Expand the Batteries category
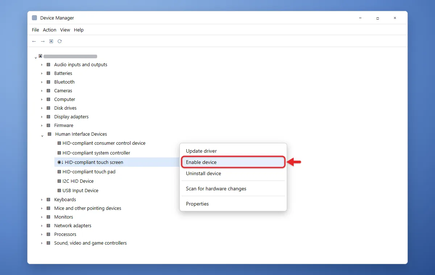This screenshot has height=275, width=435. 42,73
